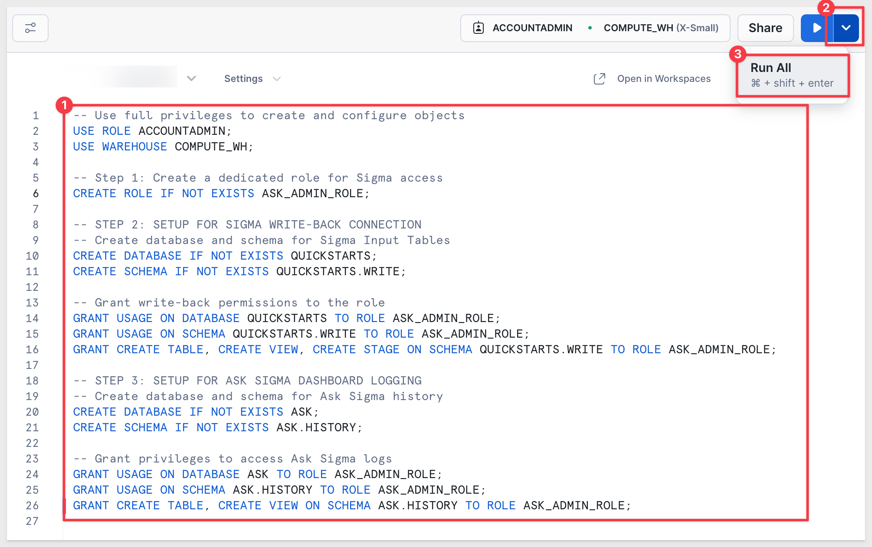This screenshot has height=547, width=872.
Task: Click Open in Workspaces link
Action: tap(664, 78)
